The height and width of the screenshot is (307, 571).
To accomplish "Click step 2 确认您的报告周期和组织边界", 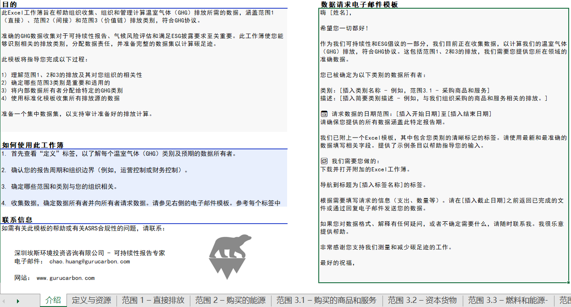I will 94,170.
